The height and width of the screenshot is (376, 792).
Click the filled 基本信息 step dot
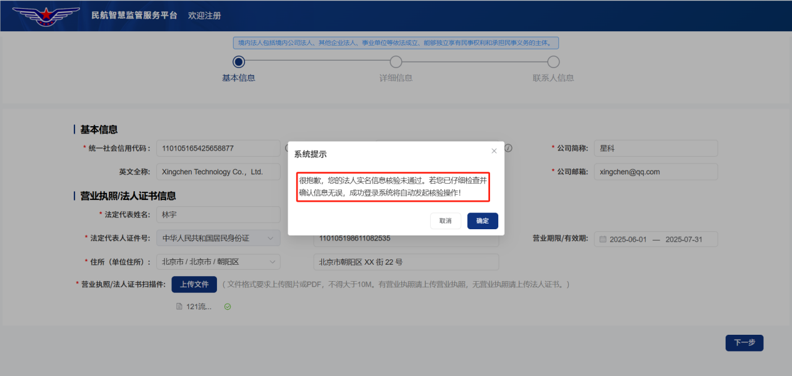[x=238, y=62]
